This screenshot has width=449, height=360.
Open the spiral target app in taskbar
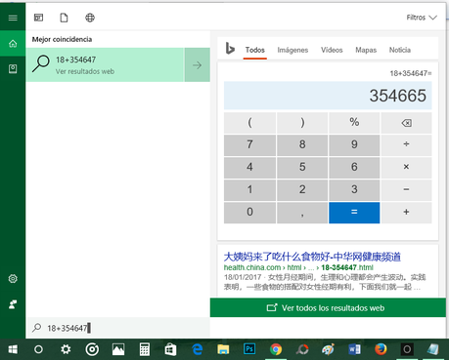(x=92, y=349)
